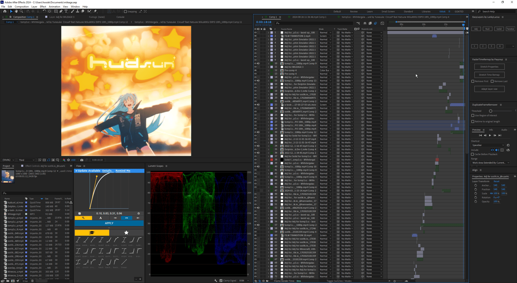Viewport: 517px width, 283px height.
Task: Select the Hand tool
Action: tap(16, 11)
